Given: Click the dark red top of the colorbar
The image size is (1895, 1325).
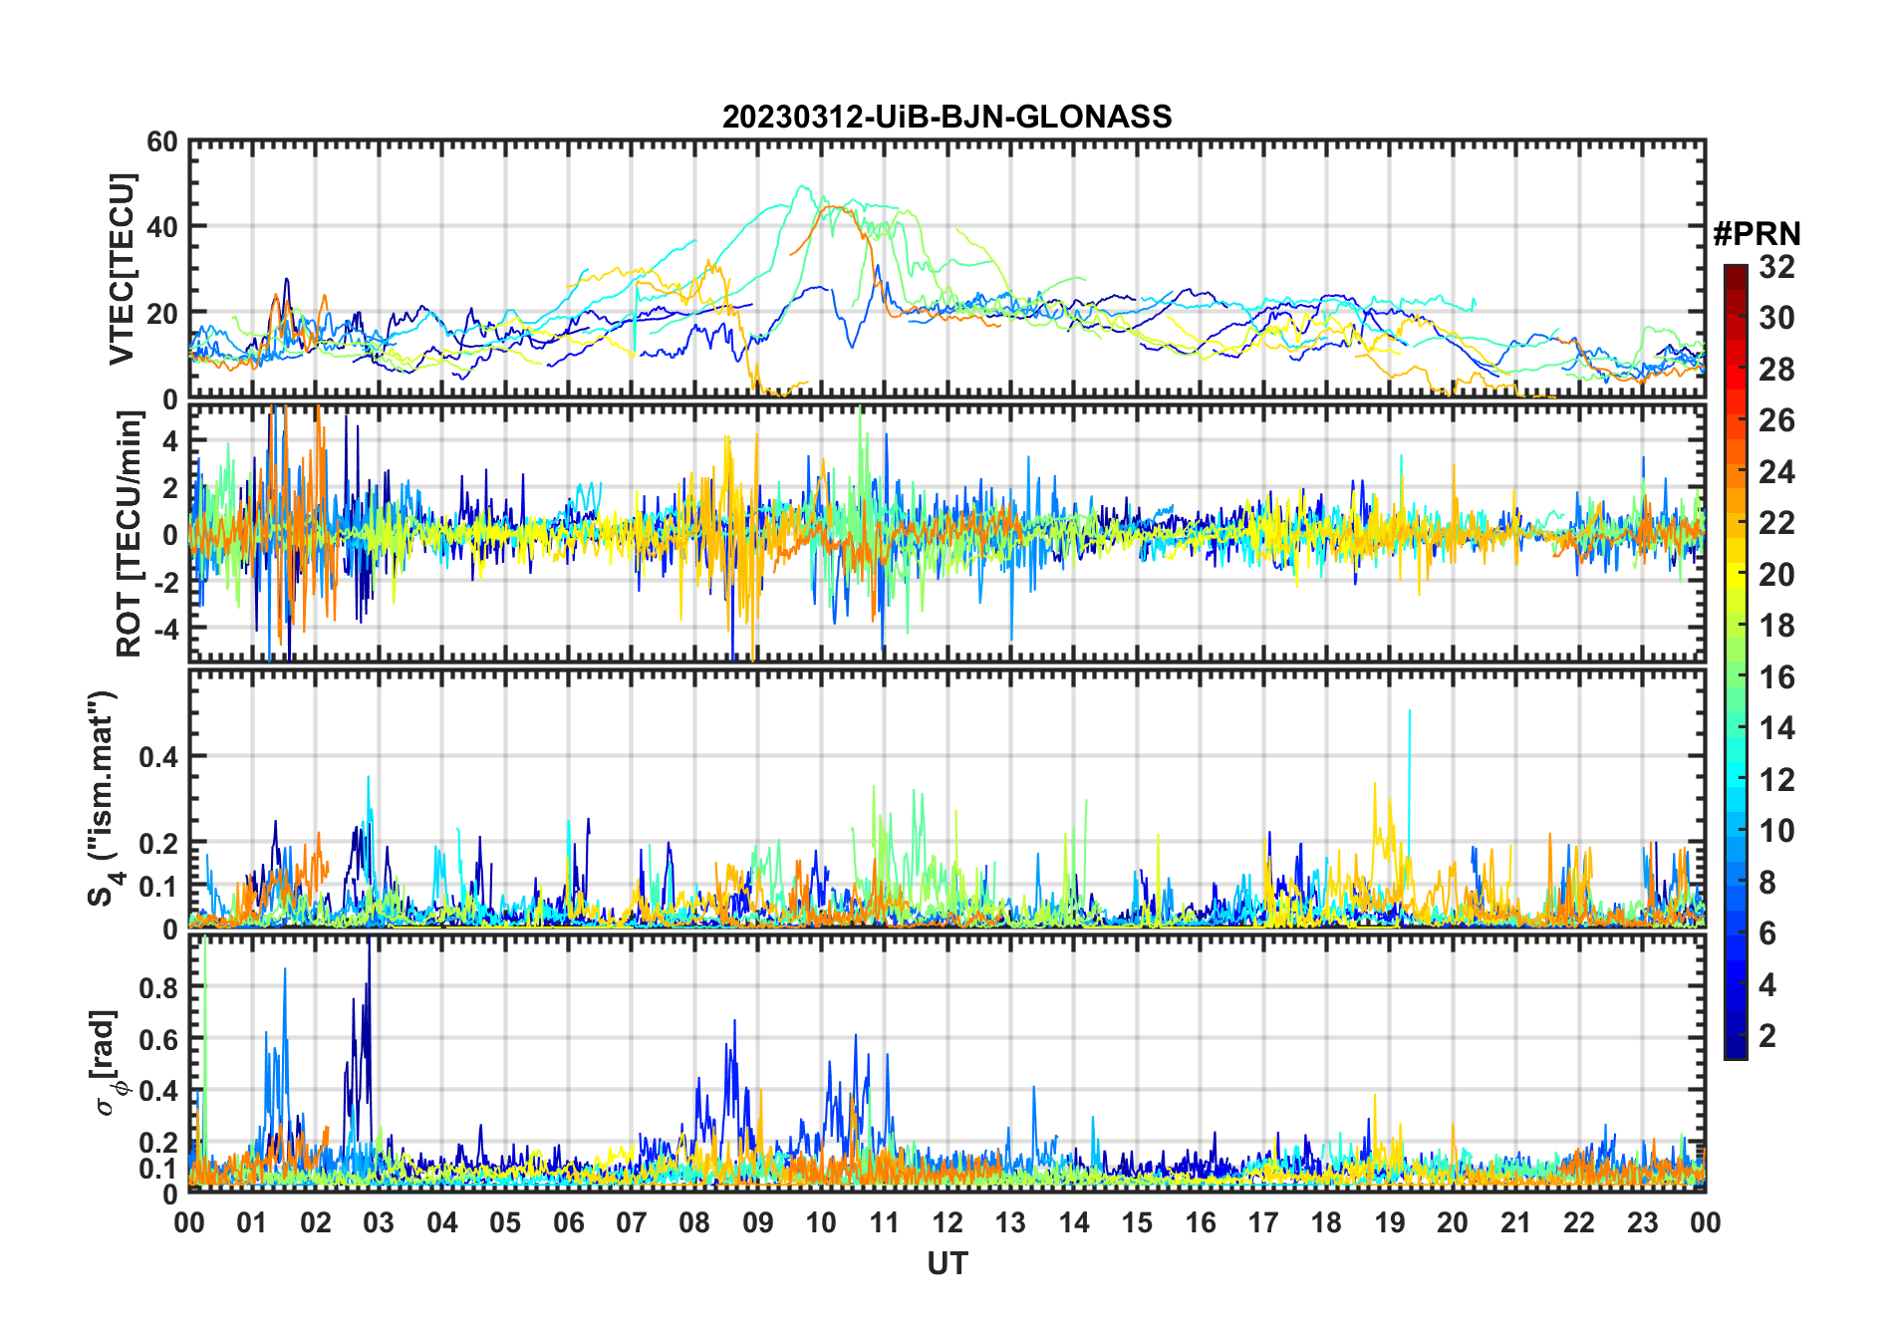Looking at the screenshot, I should [1735, 273].
